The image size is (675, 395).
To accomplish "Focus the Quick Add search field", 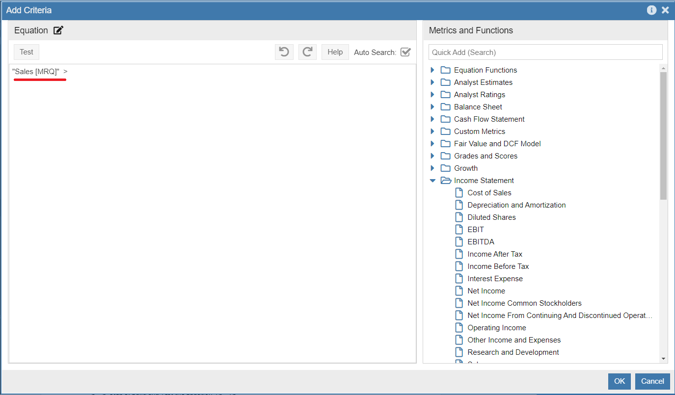I will 545,52.
